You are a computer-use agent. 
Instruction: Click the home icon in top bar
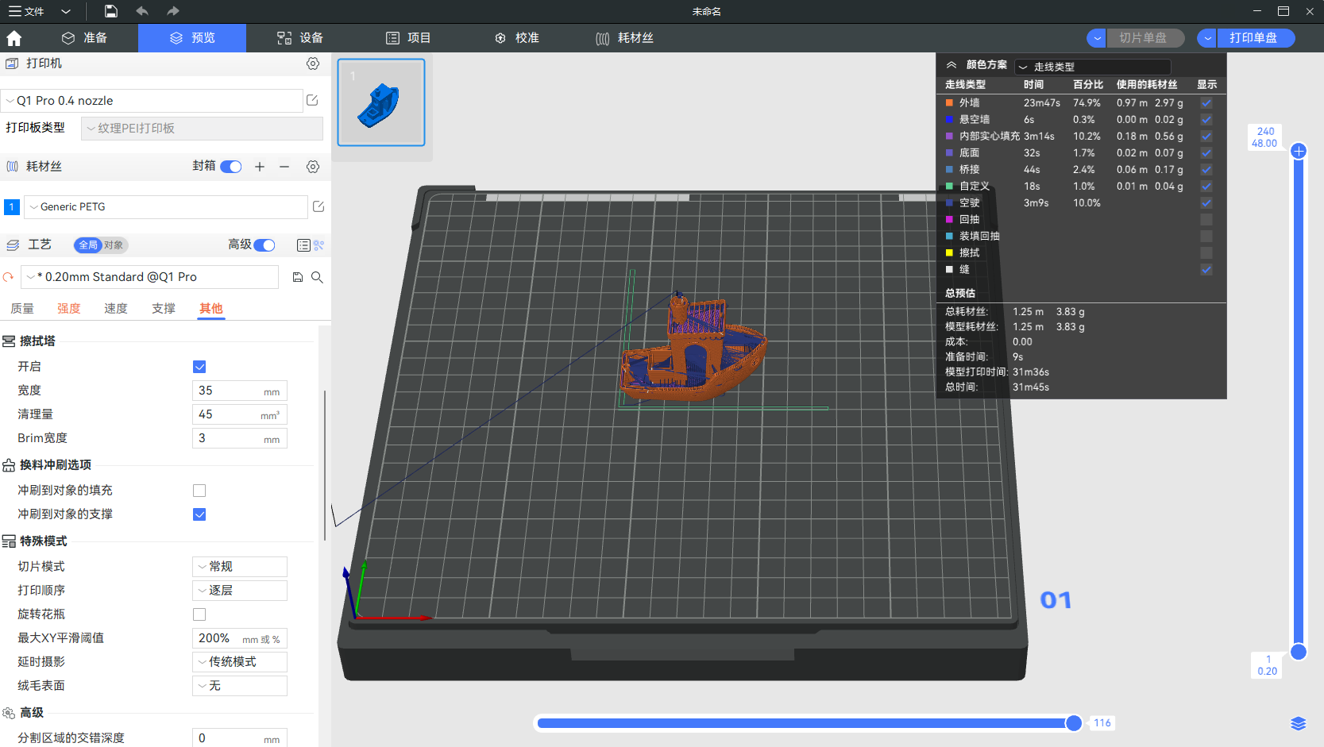click(x=14, y=38)
